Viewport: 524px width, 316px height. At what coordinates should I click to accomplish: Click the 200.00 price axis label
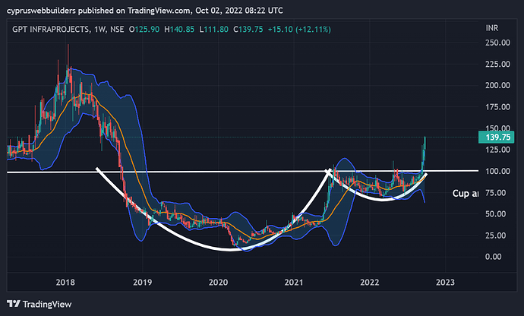pos(497,86)
